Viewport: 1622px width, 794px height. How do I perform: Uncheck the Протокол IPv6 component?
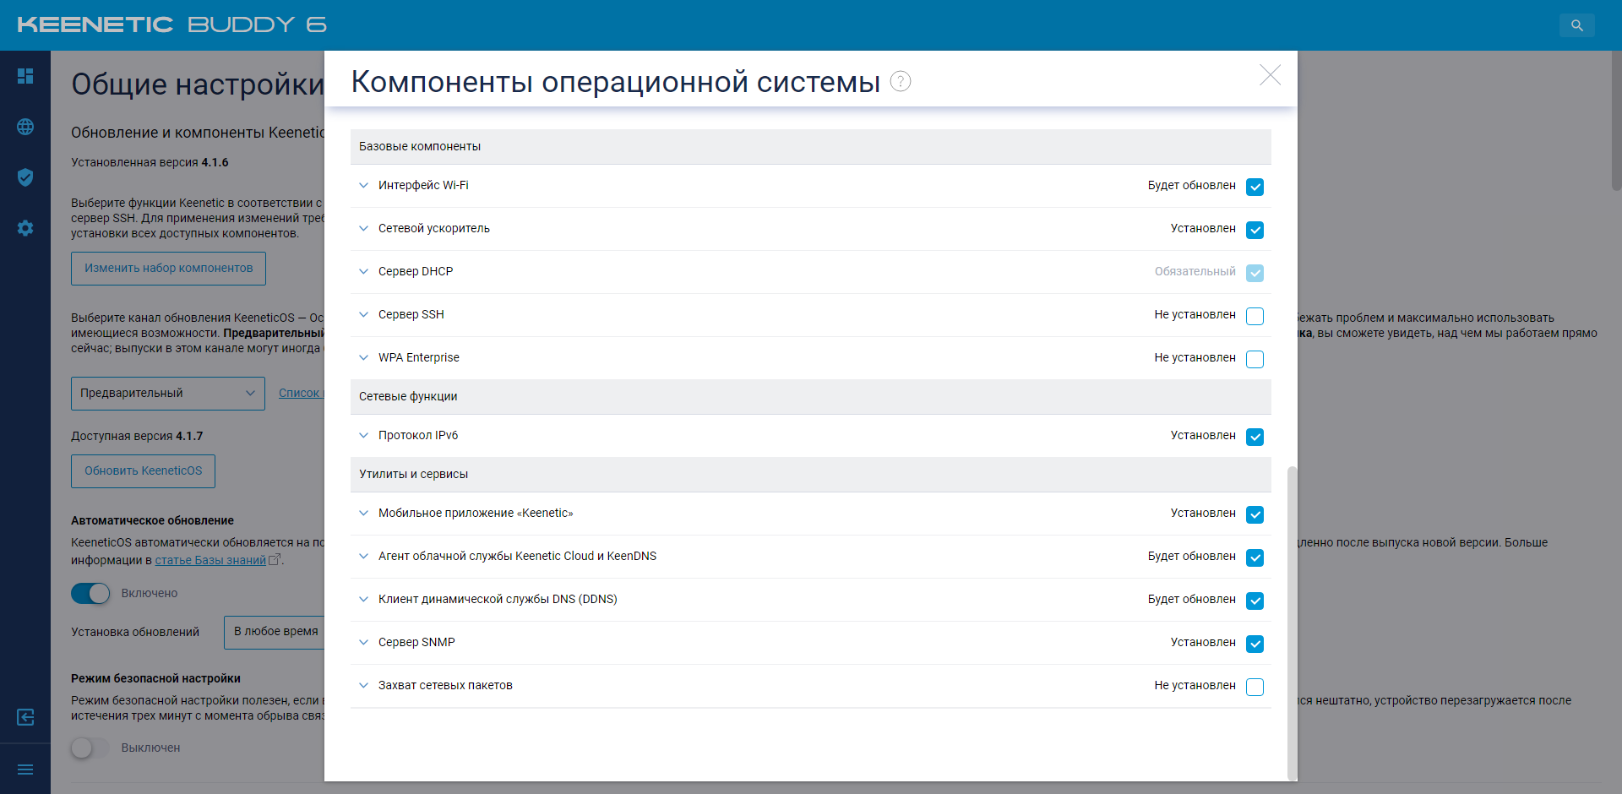[x=1255, y=437]
